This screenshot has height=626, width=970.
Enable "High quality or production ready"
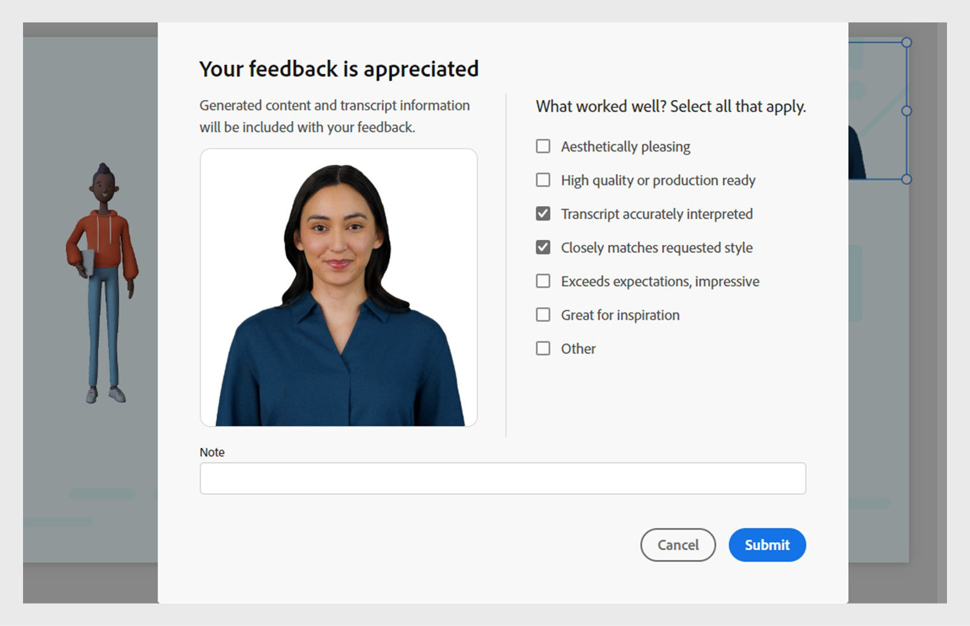tap(543, 179)
